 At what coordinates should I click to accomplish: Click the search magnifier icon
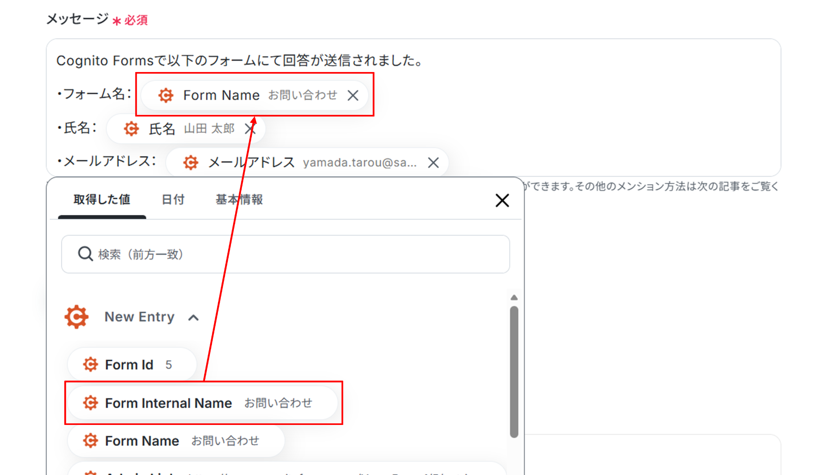tap(85, 254)
